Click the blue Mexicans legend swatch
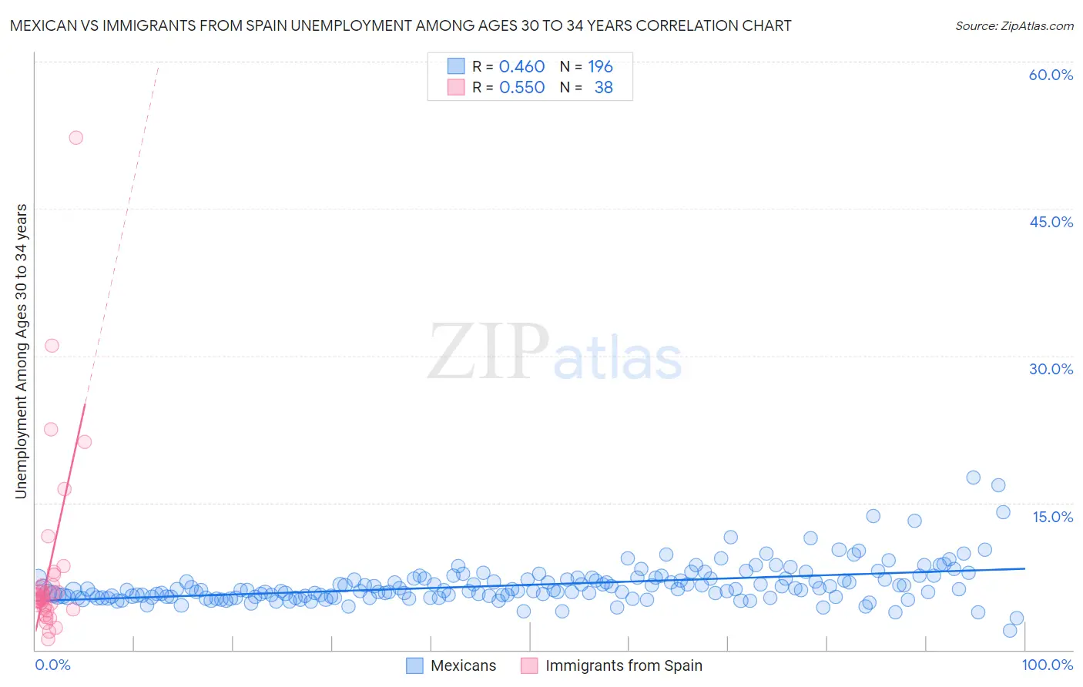The image size is (1083, 687). pos(414,665)
